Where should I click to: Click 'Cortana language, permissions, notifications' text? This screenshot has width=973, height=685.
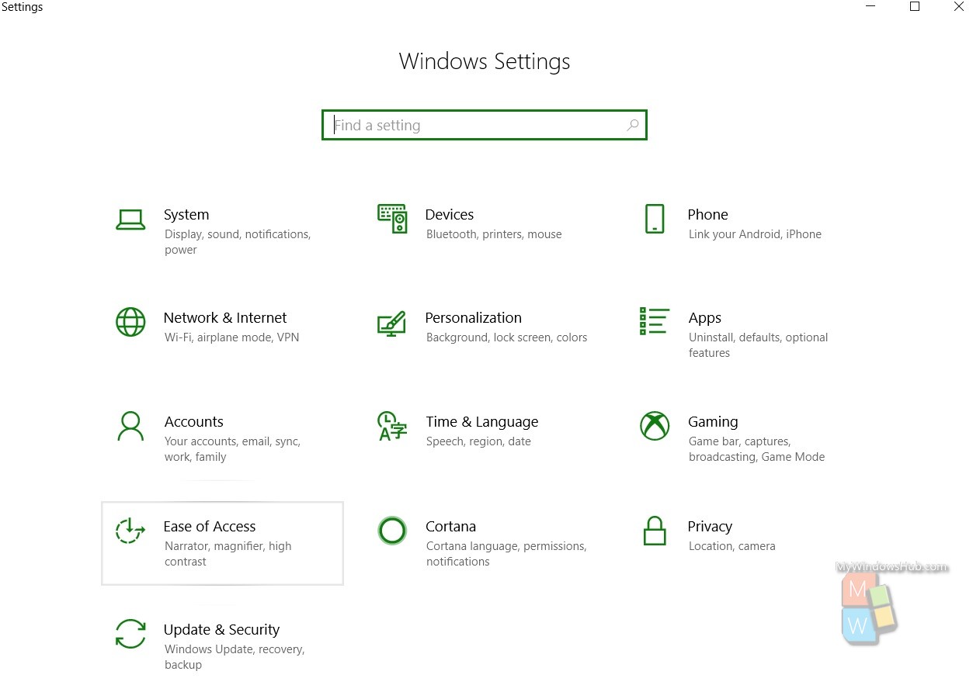(506, 554)
